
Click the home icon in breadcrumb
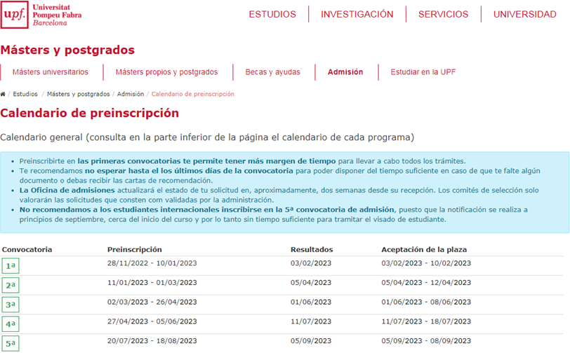click(4, 94)
